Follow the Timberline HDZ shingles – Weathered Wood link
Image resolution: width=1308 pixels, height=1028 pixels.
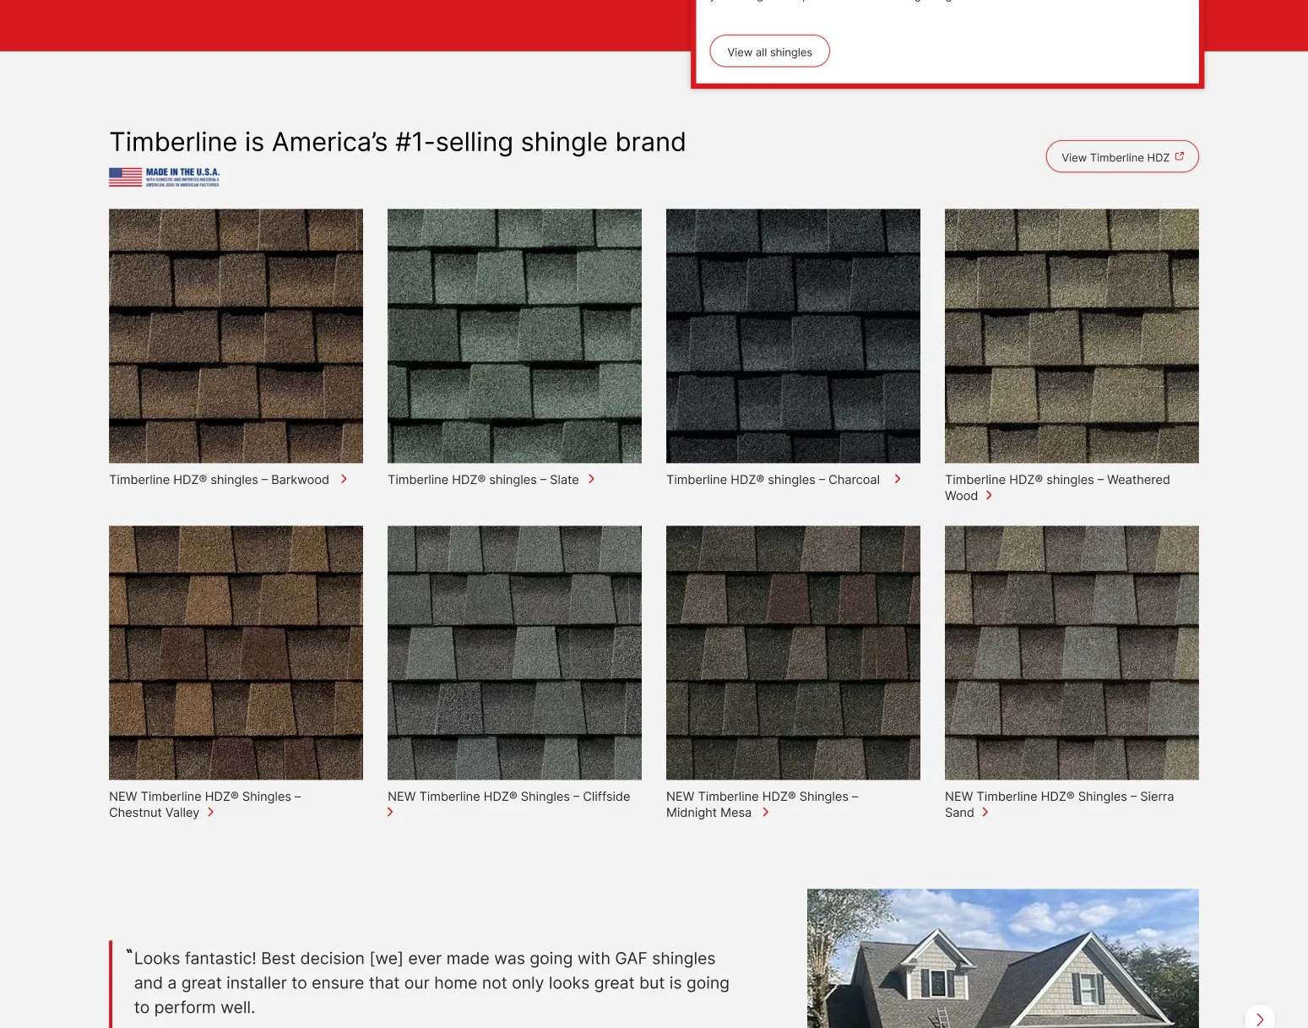tap(1057, 487)
